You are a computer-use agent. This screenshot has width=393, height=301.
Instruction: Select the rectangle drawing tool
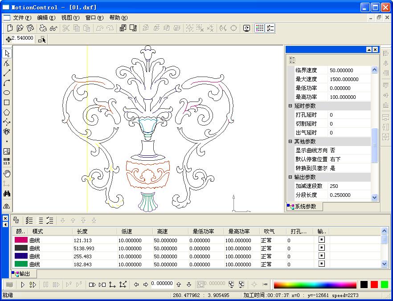tap(7, 102)
